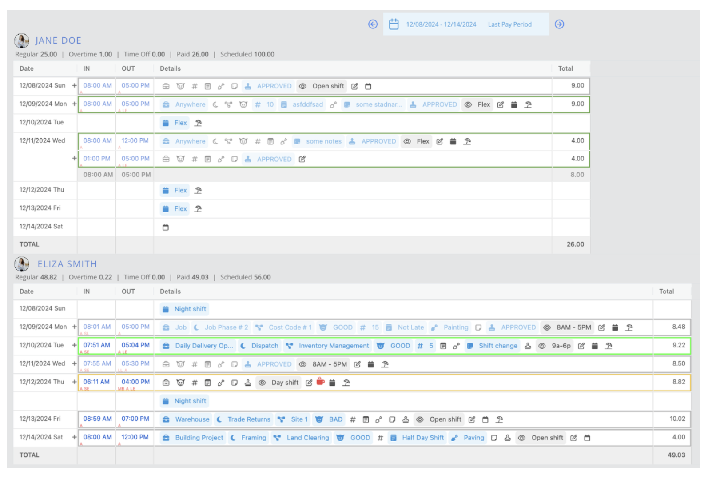Select Eliza Smith's profile avatar
The width and height of the screenshot is (708, 479).
pyautogui.click(x=22, y=264)
